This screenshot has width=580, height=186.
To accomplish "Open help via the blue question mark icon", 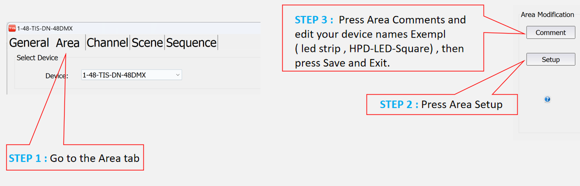I will [x=547, y=99].
